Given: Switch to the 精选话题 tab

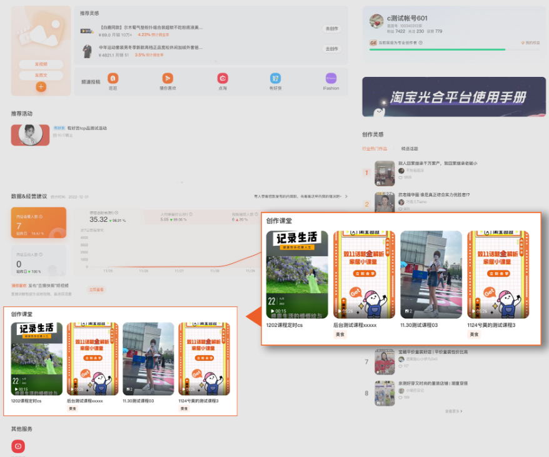Looking at the screenshot, I should click(x=410, y=149).
